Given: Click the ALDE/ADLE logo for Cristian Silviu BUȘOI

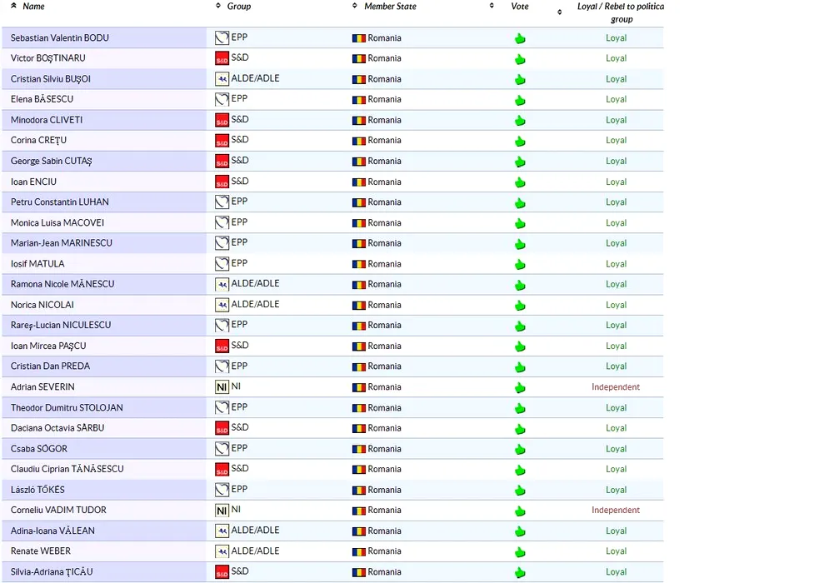Looking at the screenshot, I should click(x=222, y=79).
